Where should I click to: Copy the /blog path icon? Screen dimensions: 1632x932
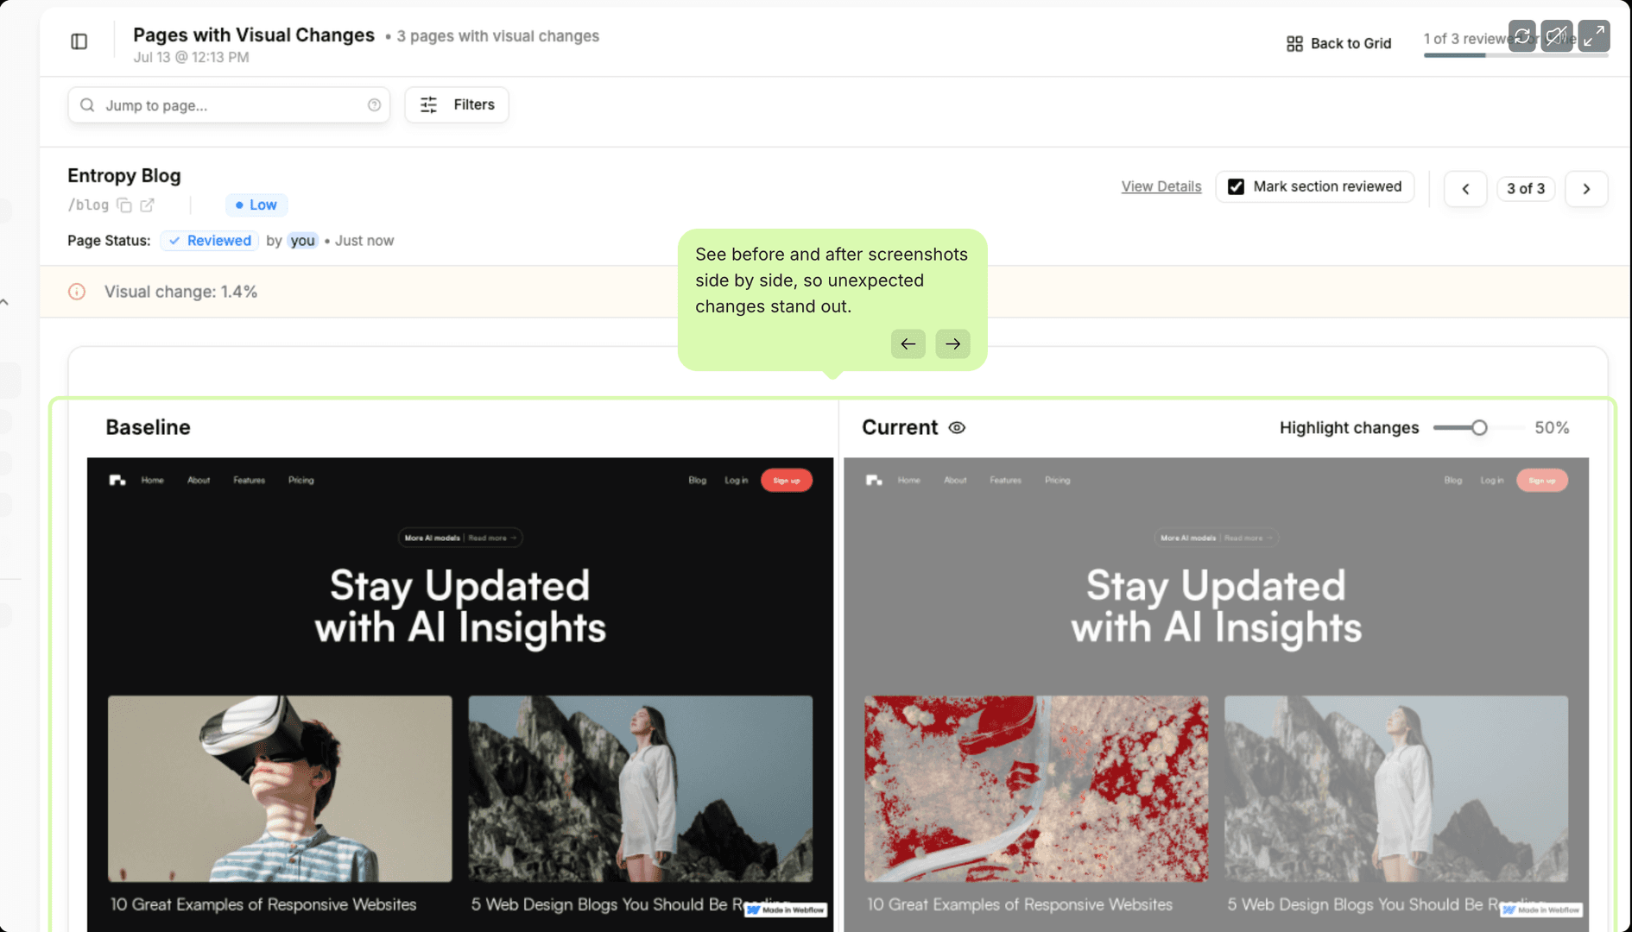124,205
